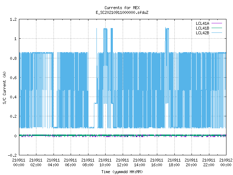Click the 20:00 time axis label
This screenshot has height=175, width=233.
tap(191, 162)
